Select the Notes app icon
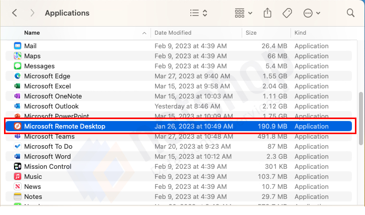Image resolution: width=365 pixels, height=215 pixels. [18, 196]
